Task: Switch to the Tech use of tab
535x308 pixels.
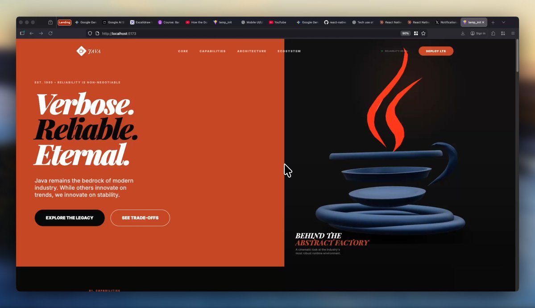Action: 363,22
